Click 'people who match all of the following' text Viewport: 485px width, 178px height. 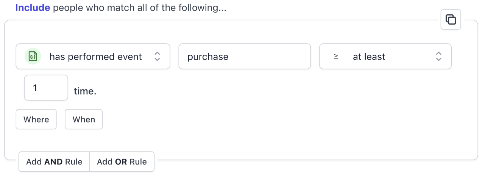tap(139, 8)
